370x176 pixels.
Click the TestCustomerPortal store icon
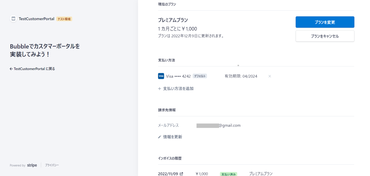pos(13,19)
